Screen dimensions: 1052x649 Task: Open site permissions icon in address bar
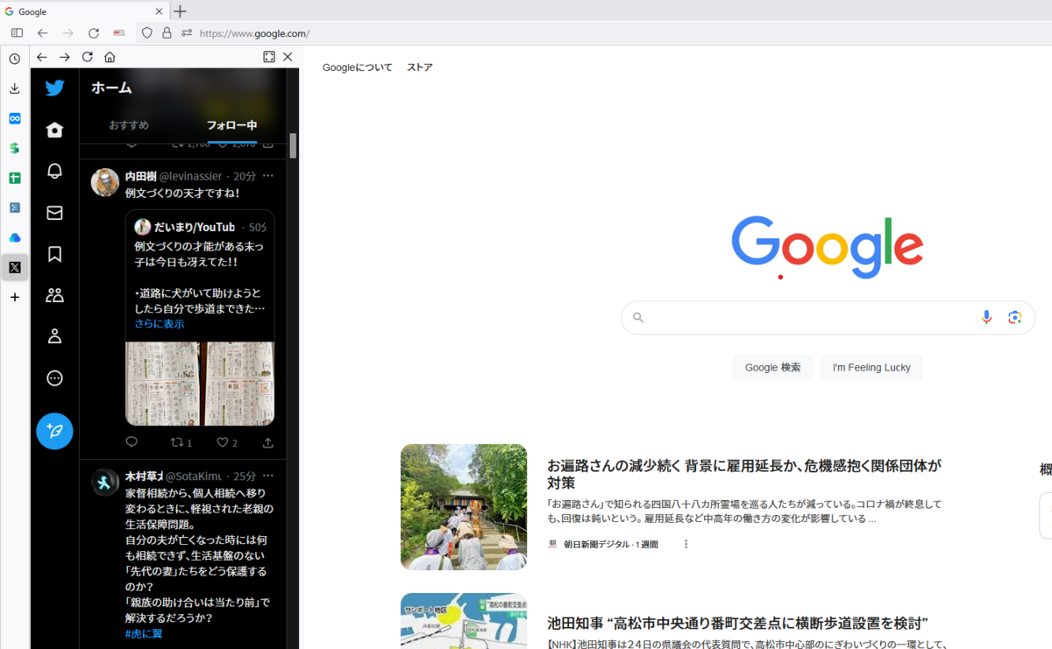[187, 33]
